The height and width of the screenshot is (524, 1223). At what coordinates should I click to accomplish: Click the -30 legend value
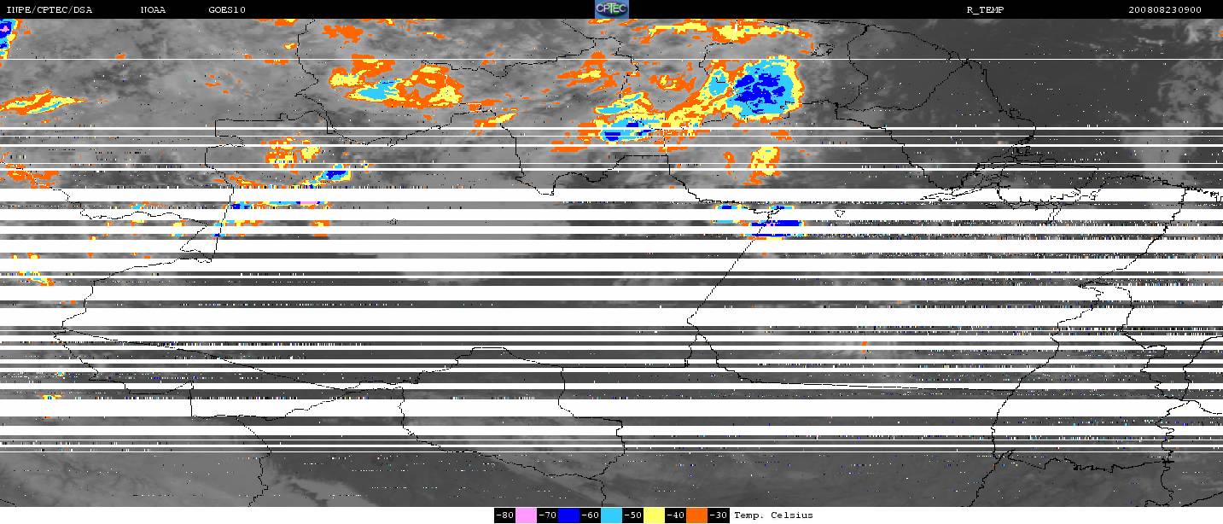coord(719,515)
